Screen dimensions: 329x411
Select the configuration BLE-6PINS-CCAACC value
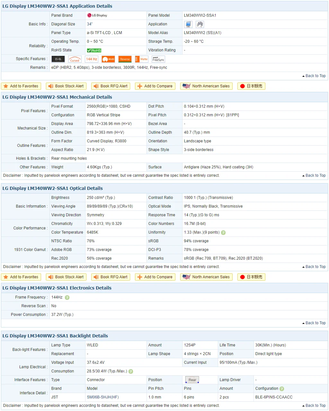click(274, 397)
